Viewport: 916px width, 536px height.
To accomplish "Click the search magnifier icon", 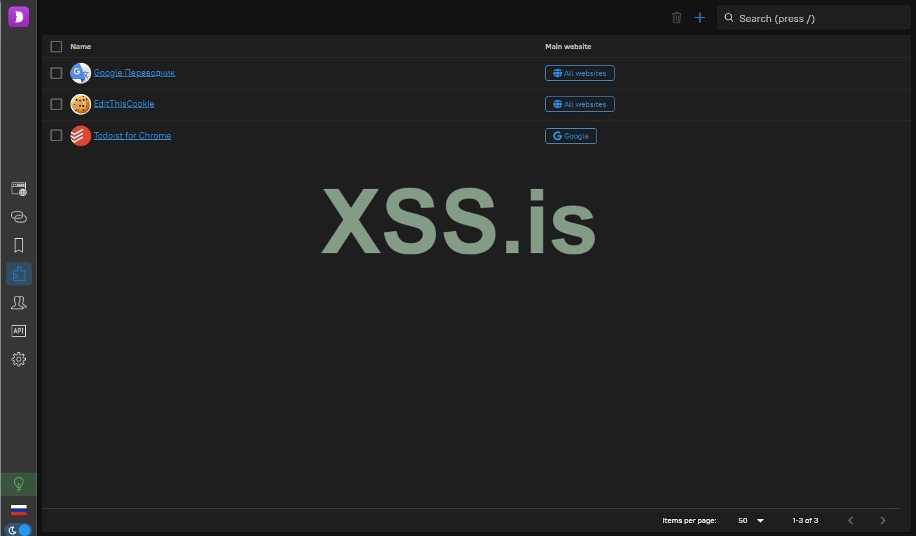I will click(729, 18).
